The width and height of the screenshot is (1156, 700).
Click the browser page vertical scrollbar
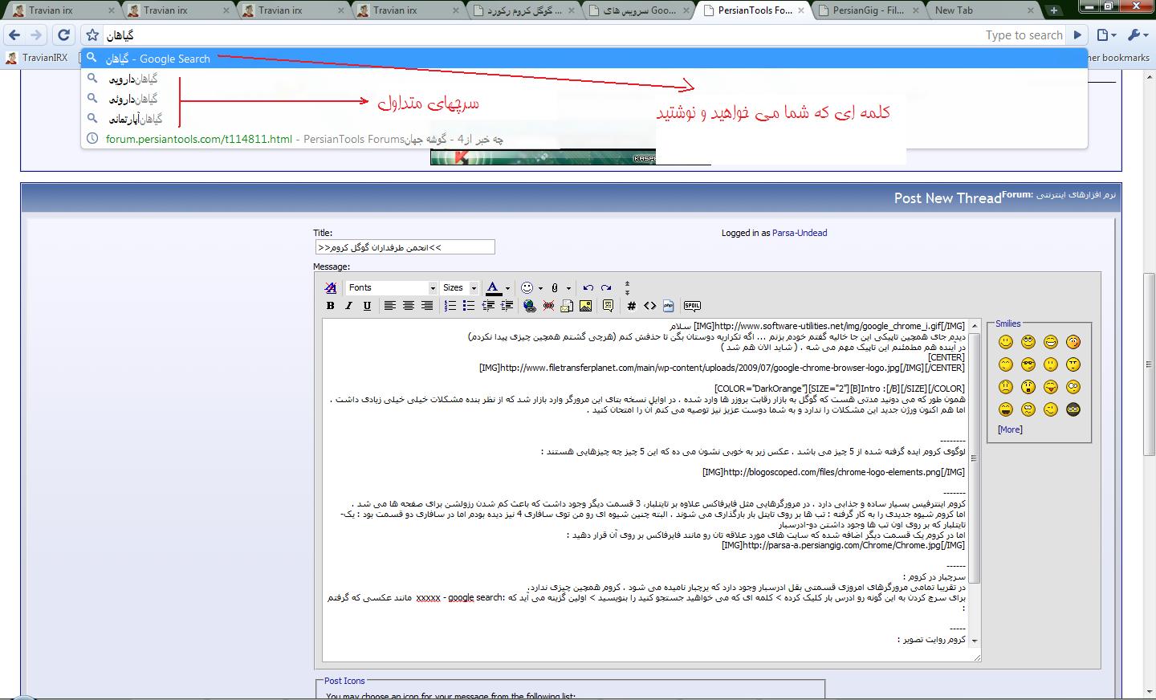[x=1149, y=384]
